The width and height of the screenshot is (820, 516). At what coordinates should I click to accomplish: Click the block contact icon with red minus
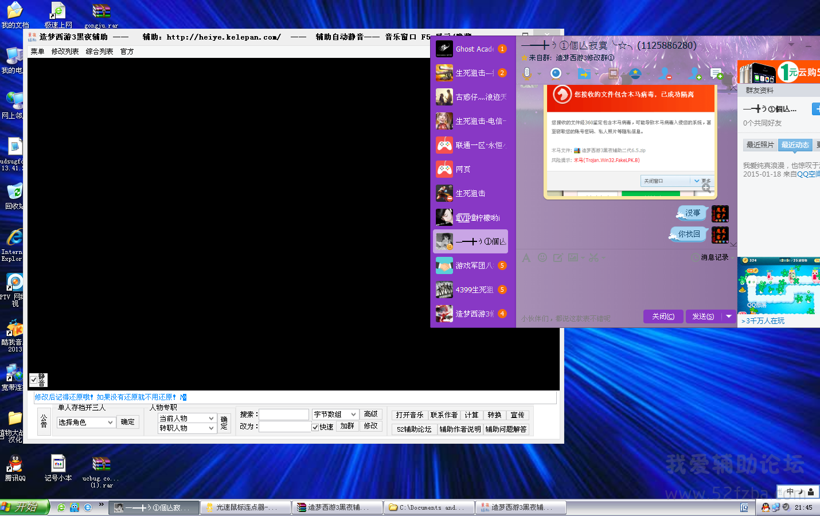click(665, 73)
